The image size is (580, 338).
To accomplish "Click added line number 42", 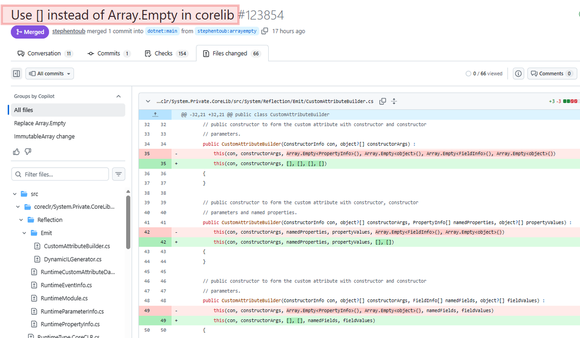I will tap(163, 242).
